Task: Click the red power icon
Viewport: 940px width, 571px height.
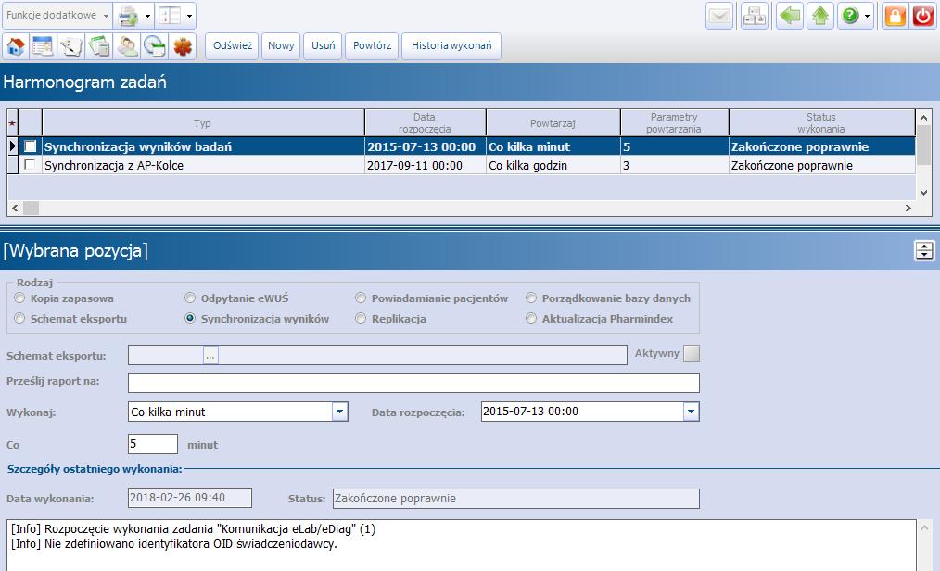Action: pos(923,16)
